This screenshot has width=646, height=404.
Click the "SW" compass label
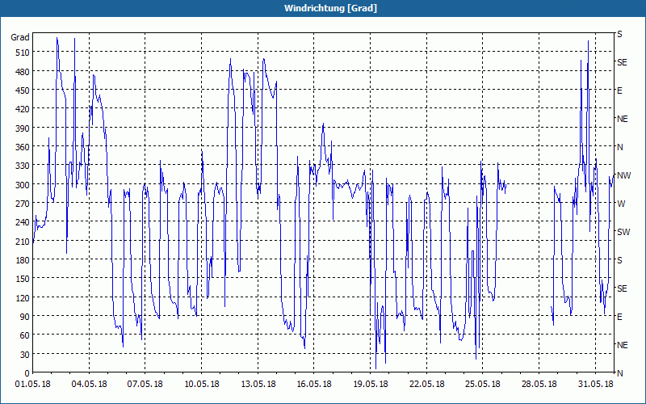(x=623, y=232)
